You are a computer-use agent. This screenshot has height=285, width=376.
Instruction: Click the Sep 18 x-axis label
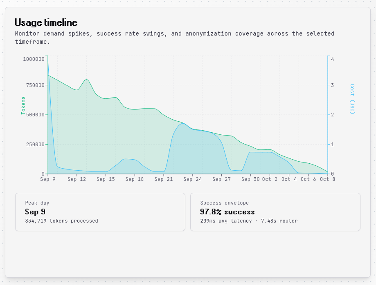(135, 179)
